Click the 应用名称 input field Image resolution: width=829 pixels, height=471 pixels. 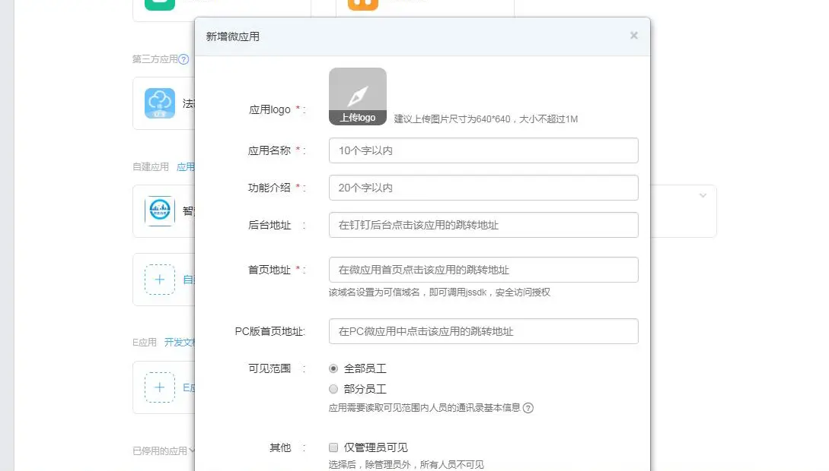pyautogui.click(x=483, y=150)
